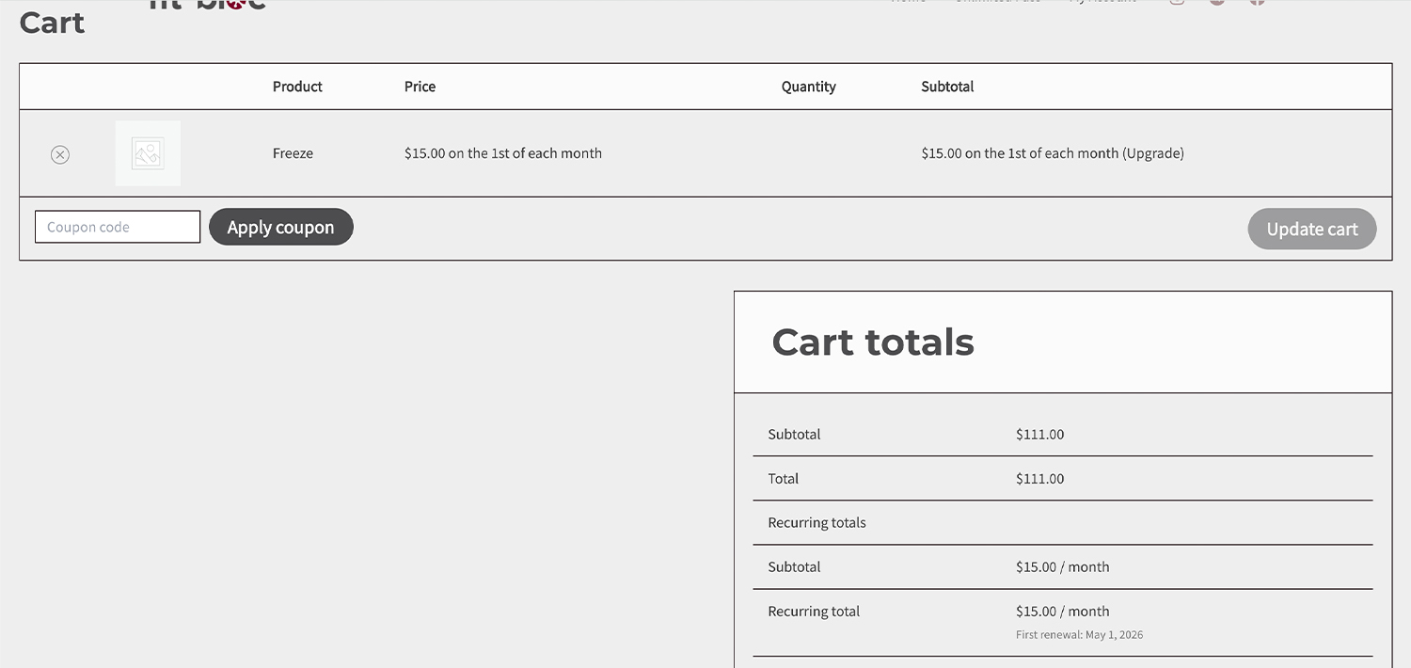Open the middle top navigation link
The width and height of the screenshot is (1411, 668).
[x=997, y=2]
